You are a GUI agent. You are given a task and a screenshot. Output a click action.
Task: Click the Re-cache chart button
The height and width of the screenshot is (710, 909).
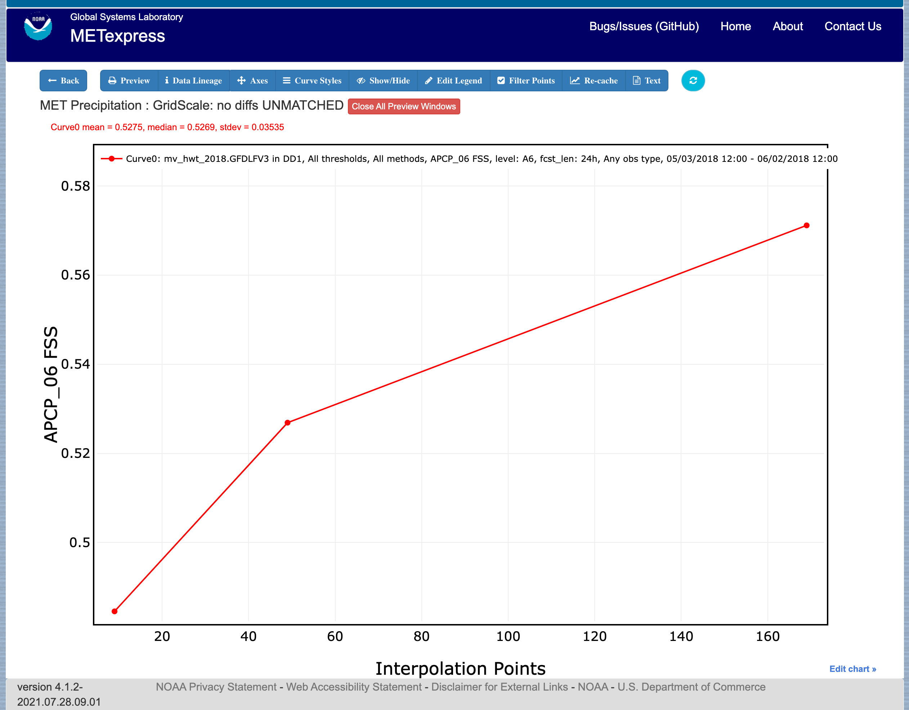[594, 81]
